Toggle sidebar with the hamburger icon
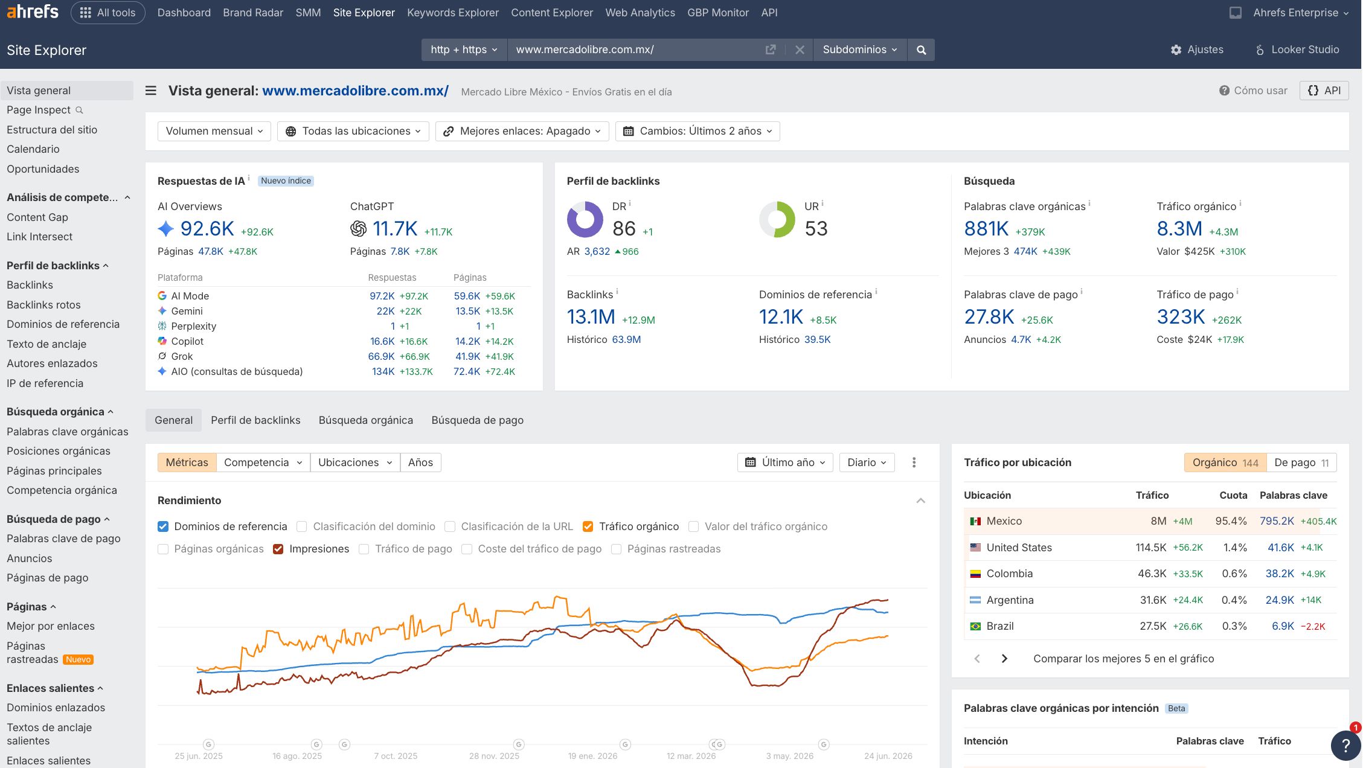Viewport: 1363px width, 768px height. point(151,91)
